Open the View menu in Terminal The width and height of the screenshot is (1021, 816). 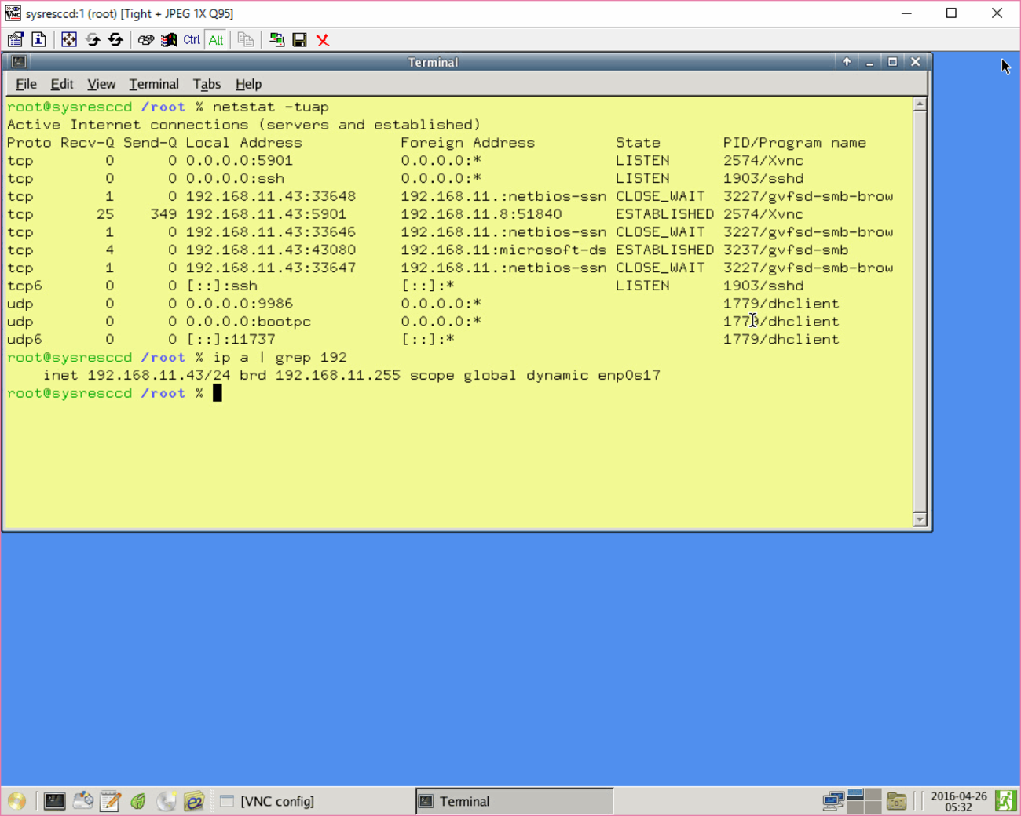(x=101, y=84)
